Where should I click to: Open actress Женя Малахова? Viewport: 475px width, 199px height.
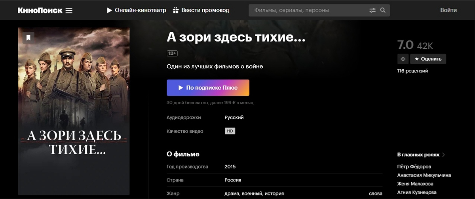(x=415, y=184)
